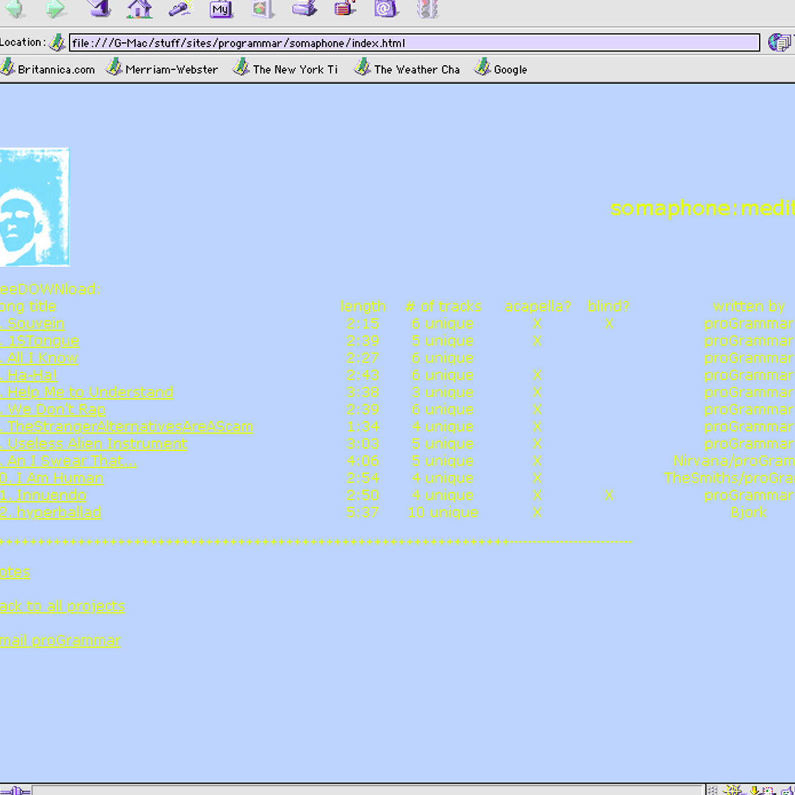Viewport: 795px width, 795px height.
Task: Reload the page with the Reload icon
Action: coord(99,8)
